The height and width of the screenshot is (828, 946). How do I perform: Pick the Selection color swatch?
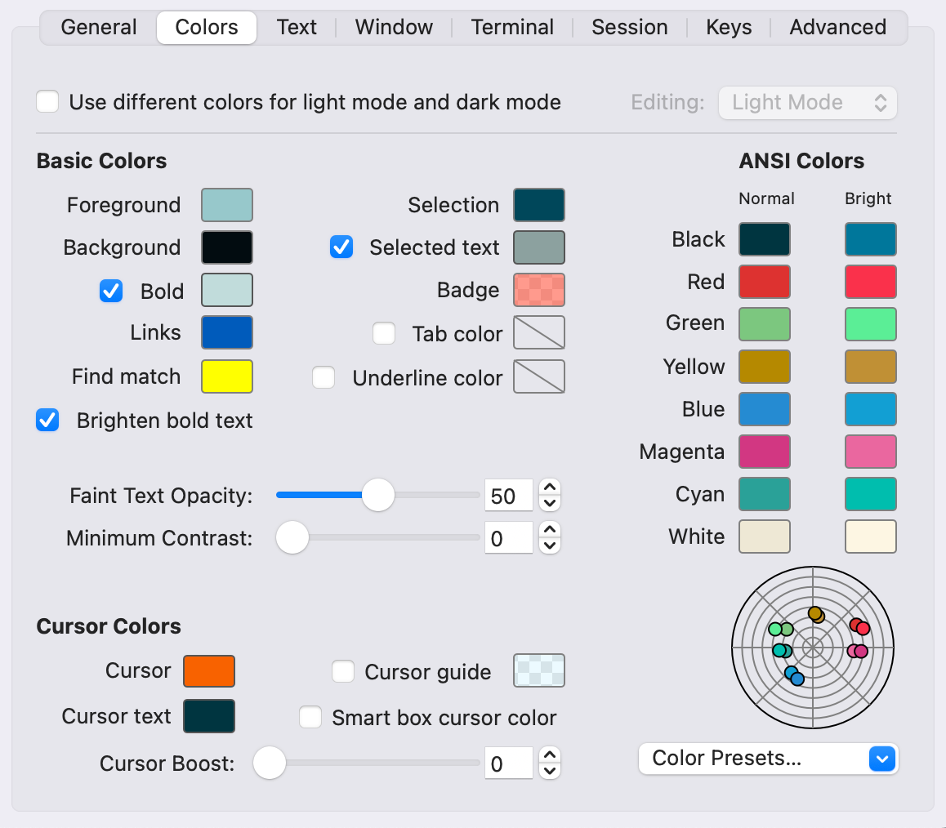[539, 205]
